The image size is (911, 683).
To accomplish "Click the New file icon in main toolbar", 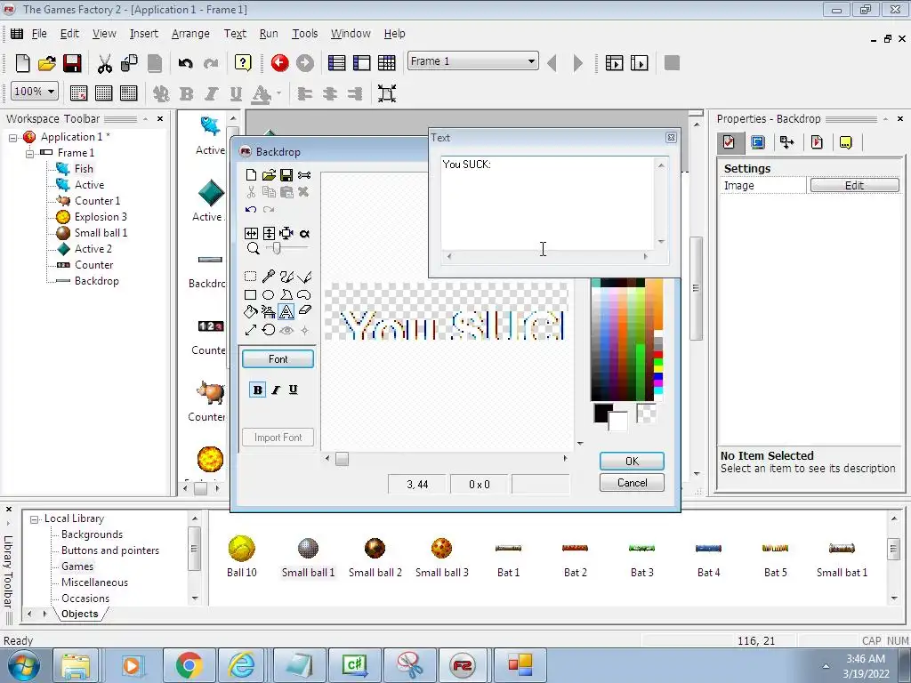I will click(x=22, y=63).
